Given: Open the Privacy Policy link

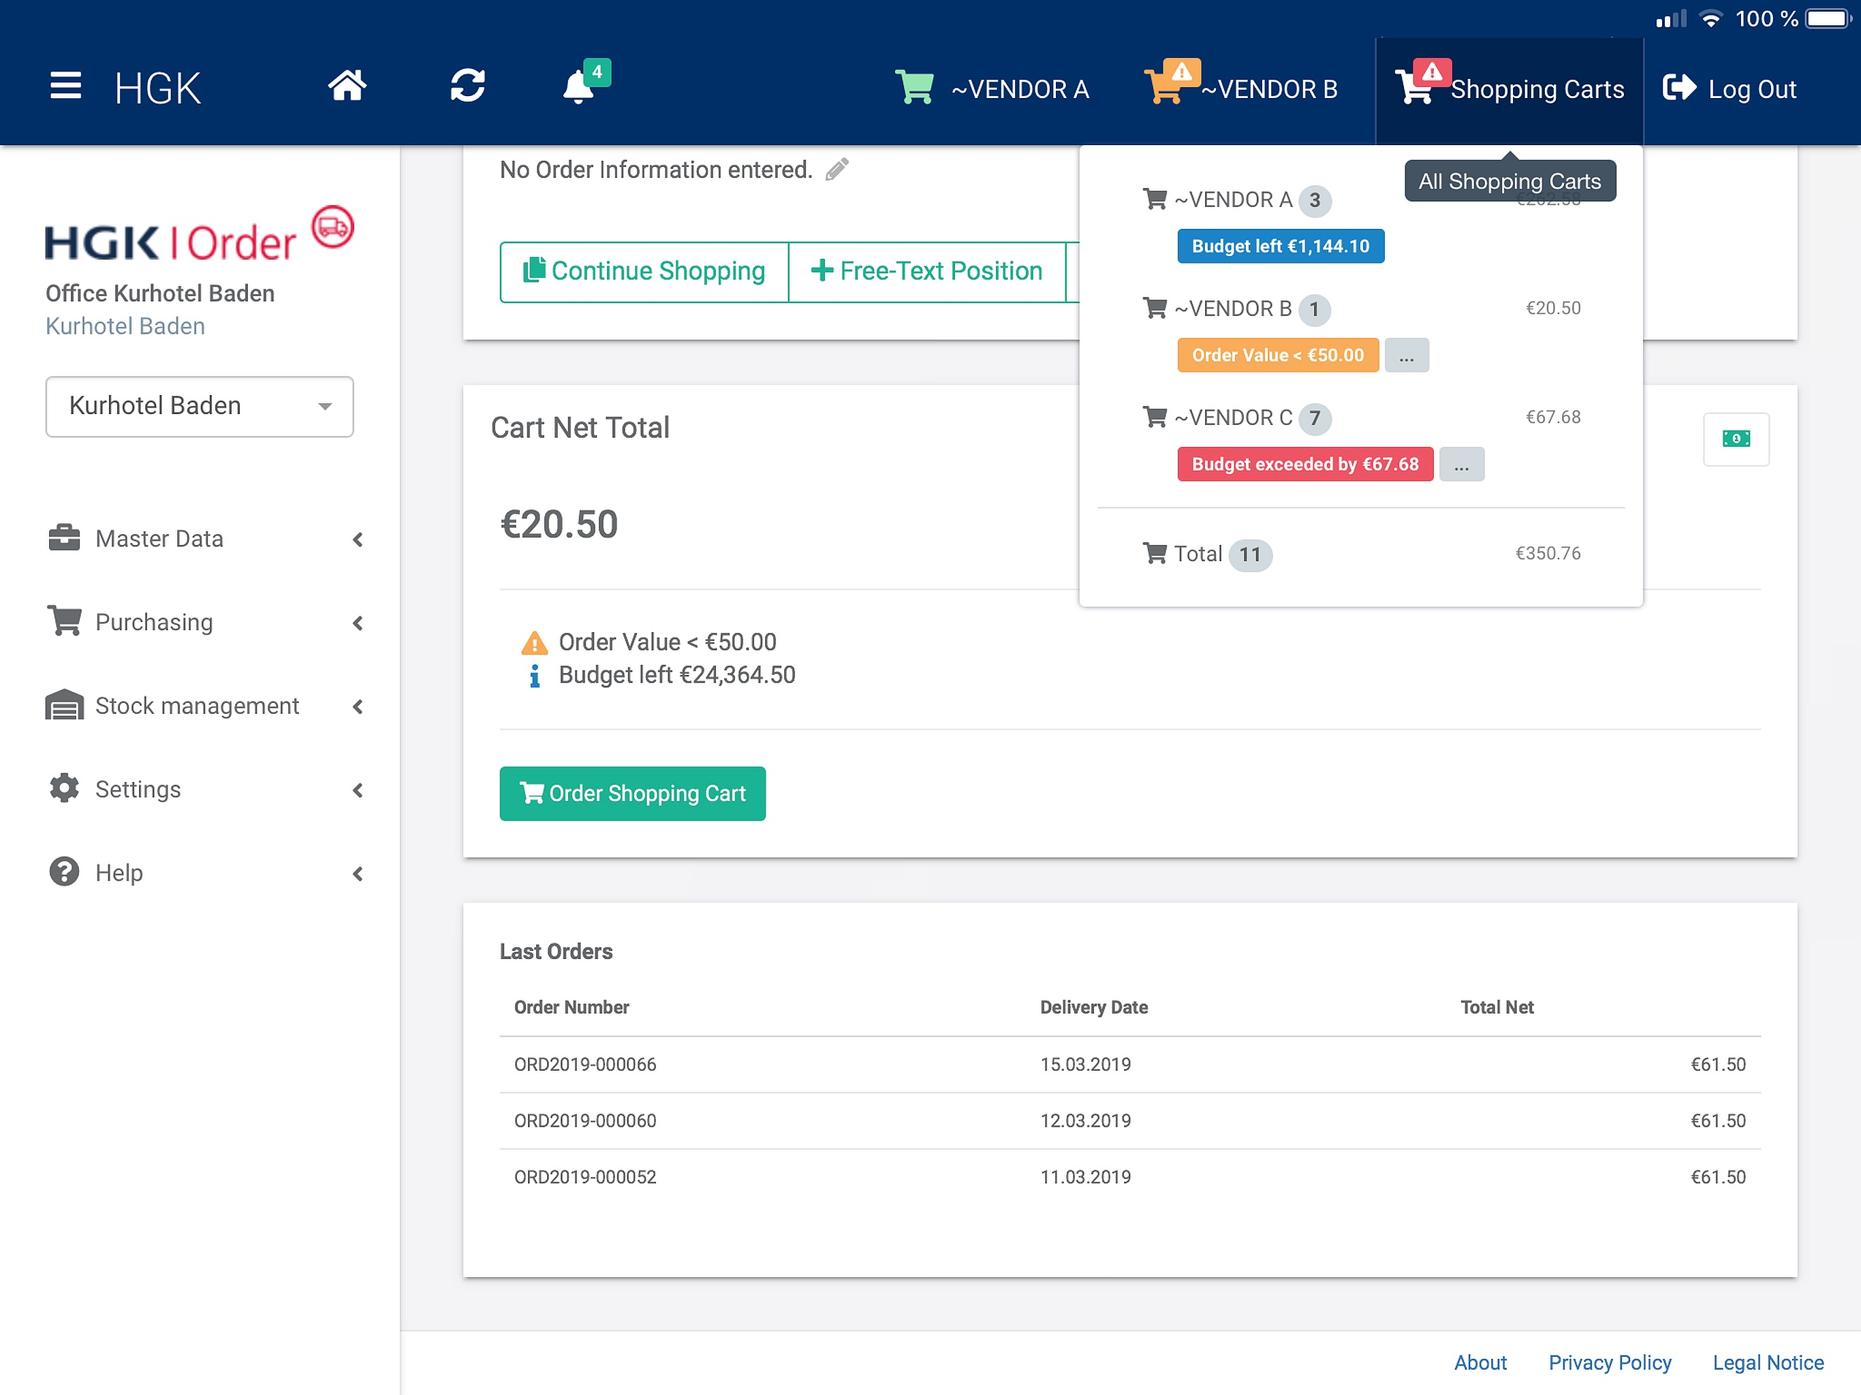Looking at the screenshot, I should coord(1610,1362).
